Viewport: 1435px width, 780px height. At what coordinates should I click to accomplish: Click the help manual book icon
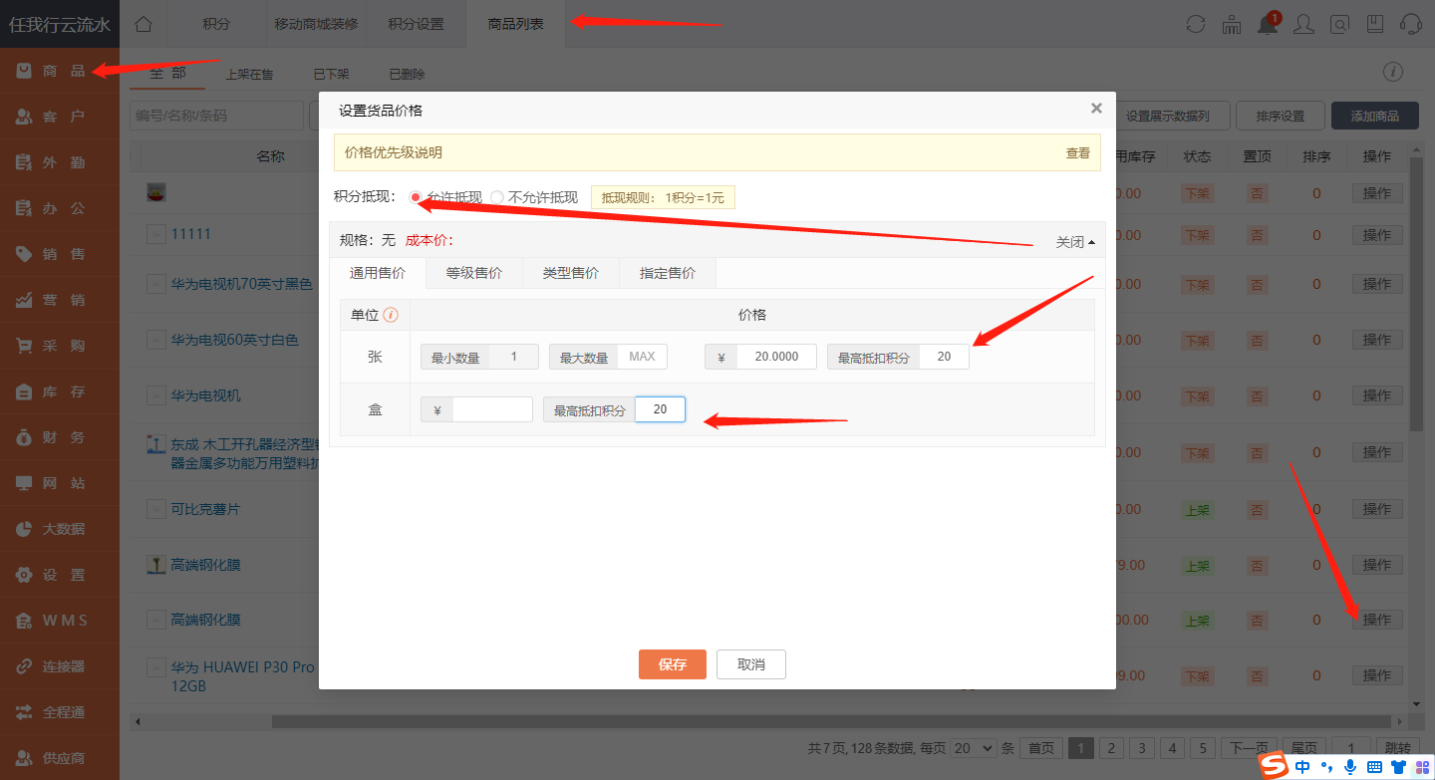1376,24
